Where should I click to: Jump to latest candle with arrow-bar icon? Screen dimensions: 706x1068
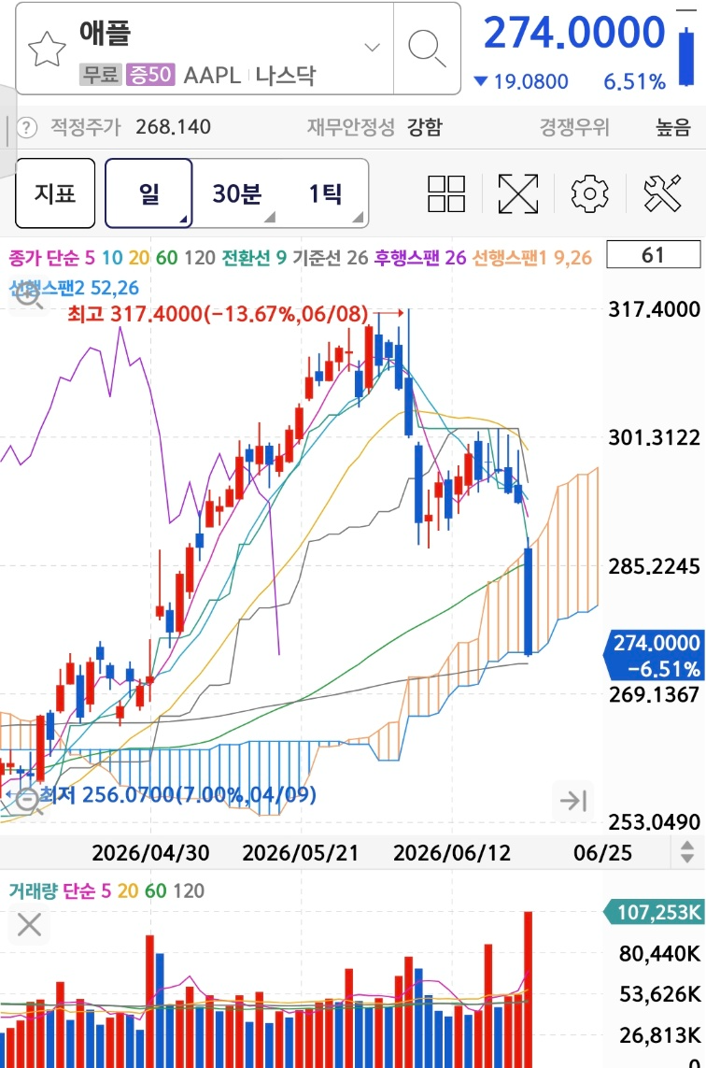coord(573,801)
